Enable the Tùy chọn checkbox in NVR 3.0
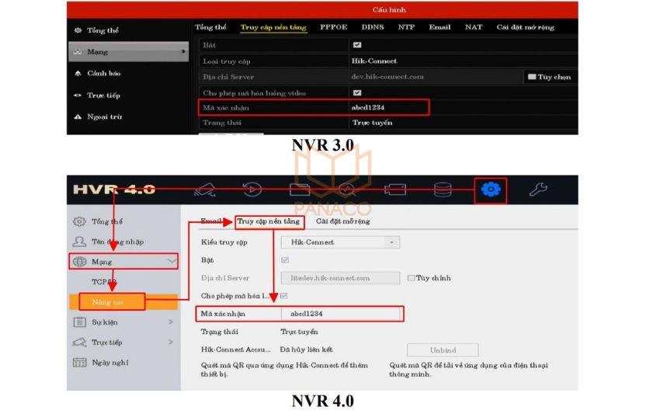The width and height of the screenshot is (660, 414). click(x=532, y=77)
